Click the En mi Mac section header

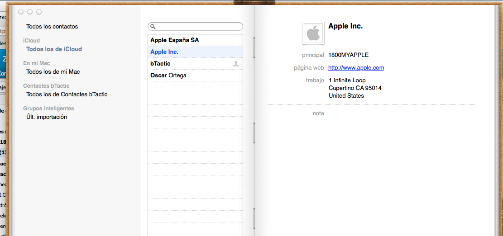[37, 63]
